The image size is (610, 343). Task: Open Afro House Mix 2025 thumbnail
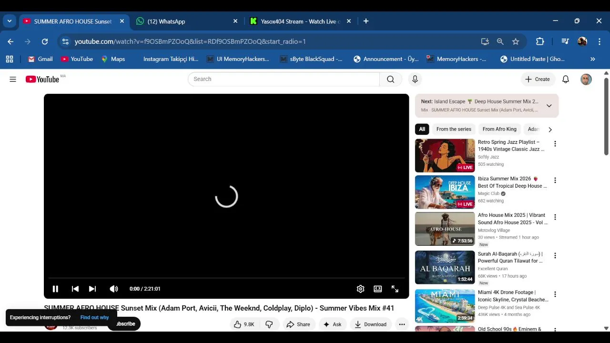(445, 229)
